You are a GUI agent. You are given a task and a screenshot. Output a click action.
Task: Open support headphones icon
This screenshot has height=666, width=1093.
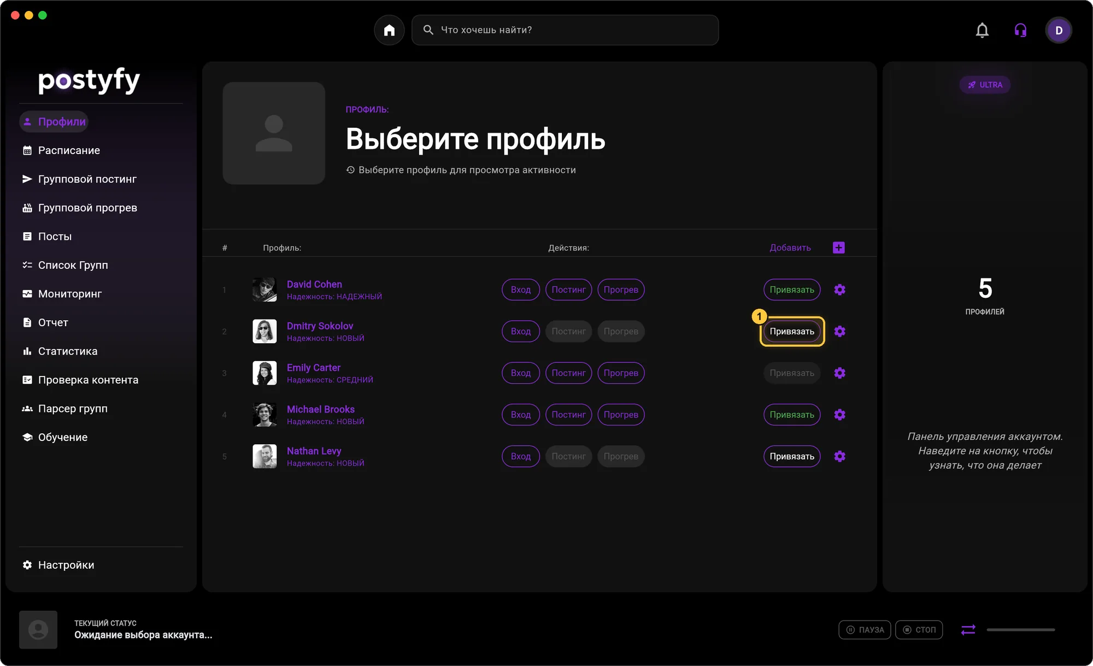tap(1020, 30)
